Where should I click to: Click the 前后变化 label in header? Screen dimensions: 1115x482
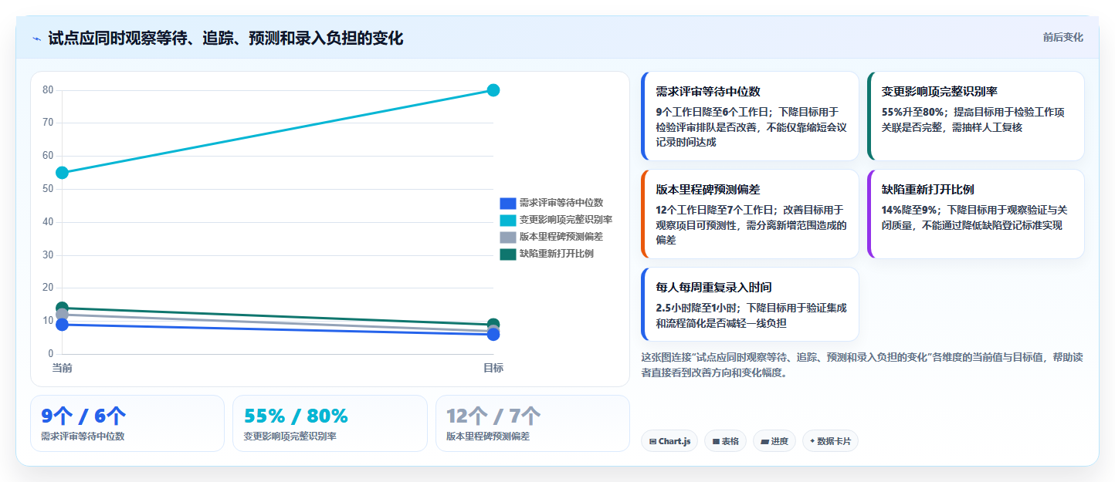point(1062,37)
